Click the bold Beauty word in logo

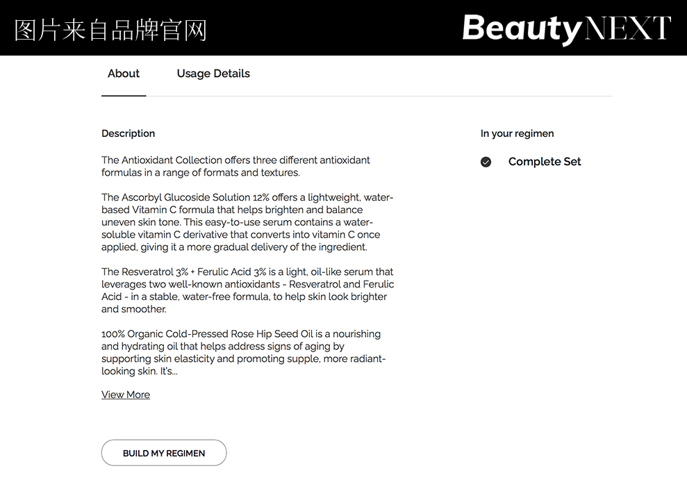point(521,28)
